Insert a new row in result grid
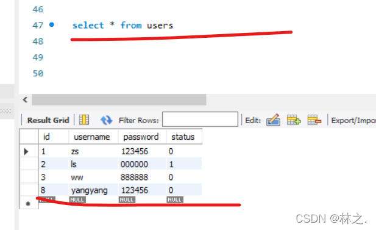376x230 pixels. [x=294, y=120]
